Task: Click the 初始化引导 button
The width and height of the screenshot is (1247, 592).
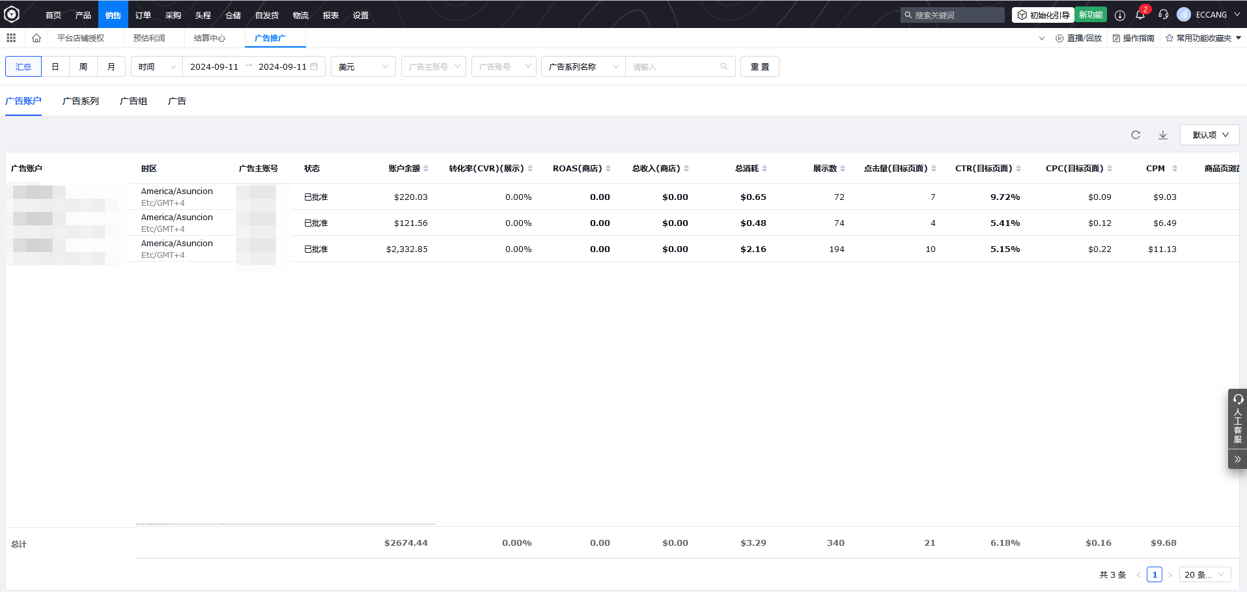Action: click(1043, 15)
